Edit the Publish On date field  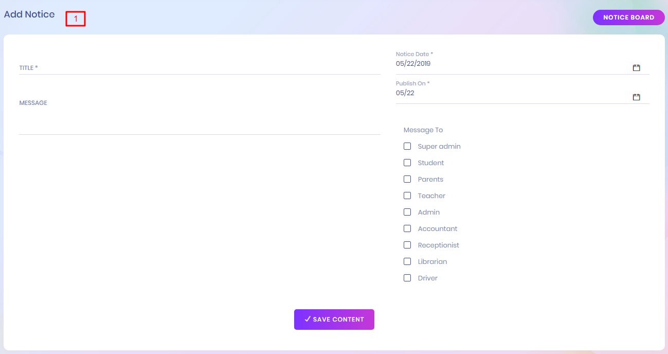509,94
